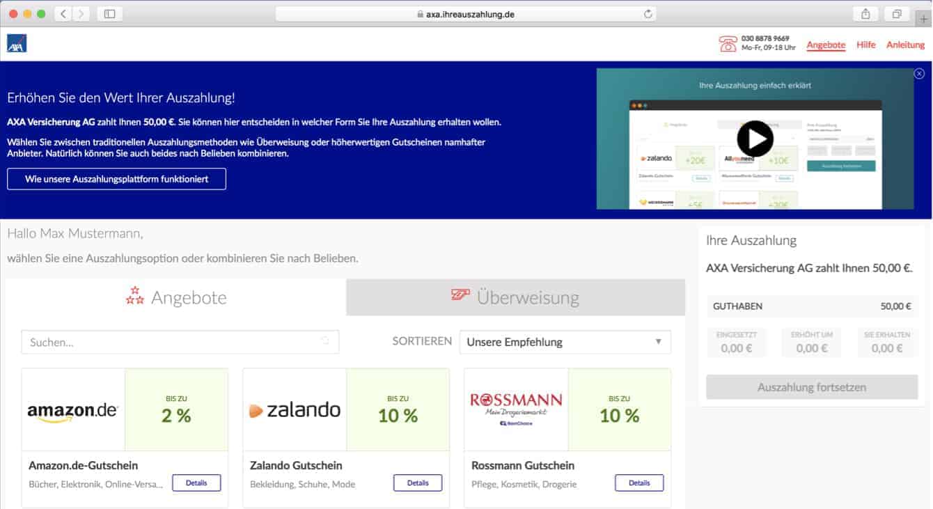The width and height of the screenshot is (933, 509).
Task: Click the SORTIEREN label
Action: click(x=422, y=342)
